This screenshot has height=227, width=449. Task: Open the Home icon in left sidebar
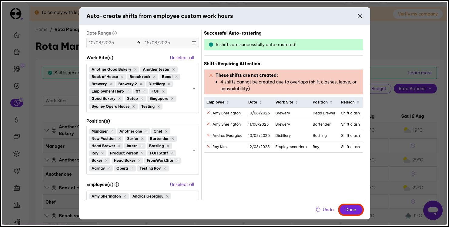(17, 35)
